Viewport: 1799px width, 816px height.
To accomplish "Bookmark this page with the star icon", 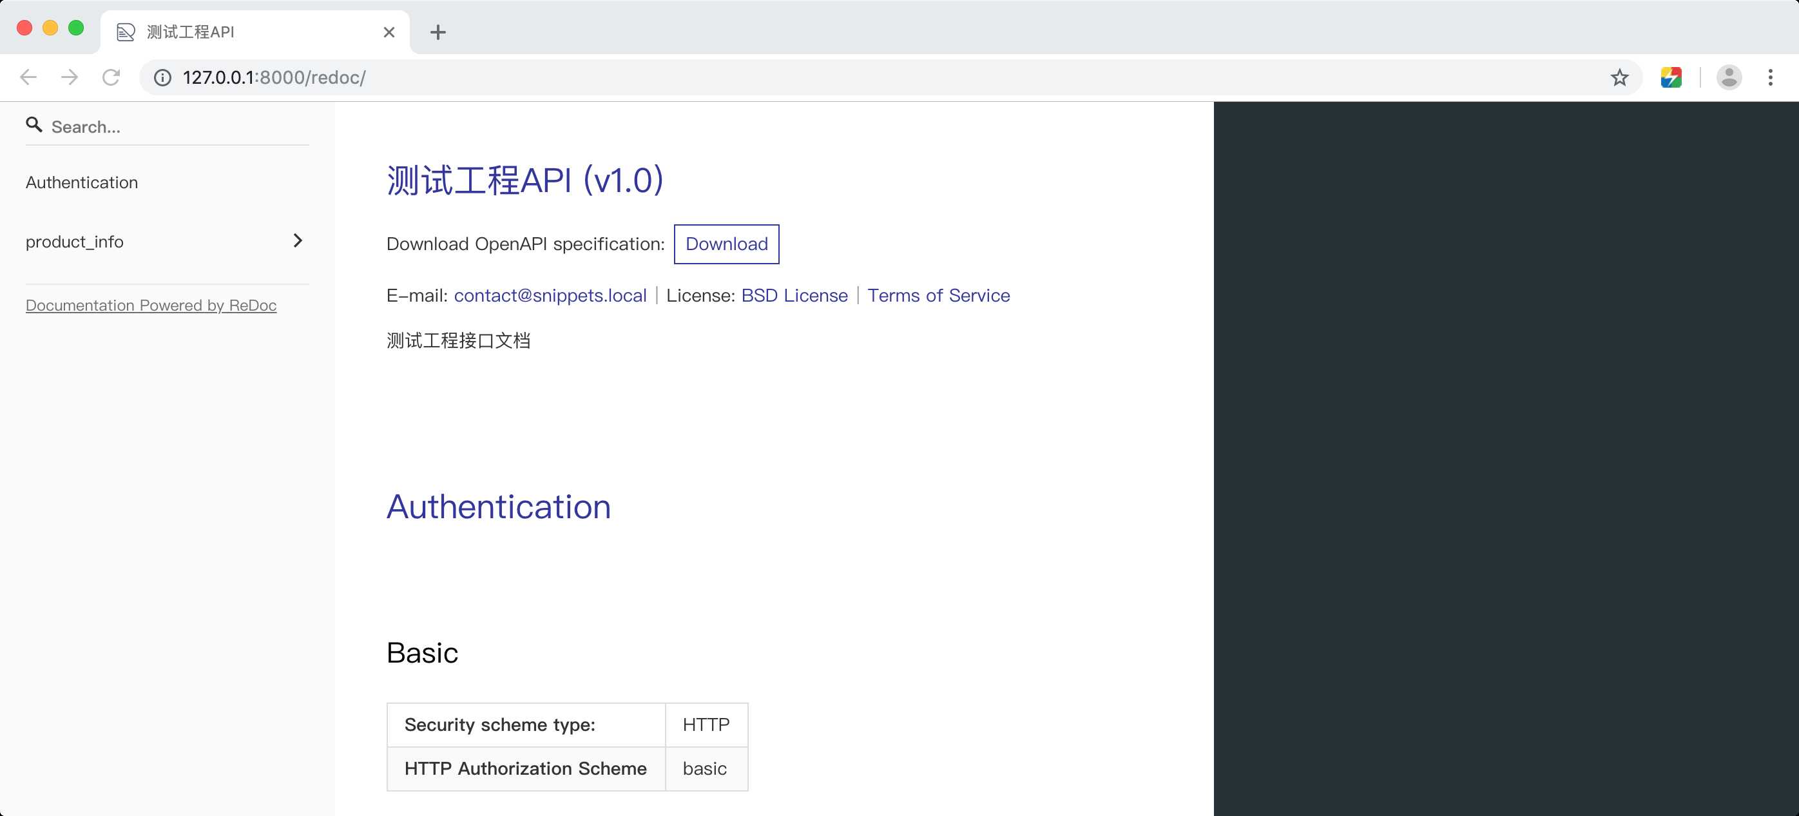I will pyautogui.click(x=1619, y=77).
